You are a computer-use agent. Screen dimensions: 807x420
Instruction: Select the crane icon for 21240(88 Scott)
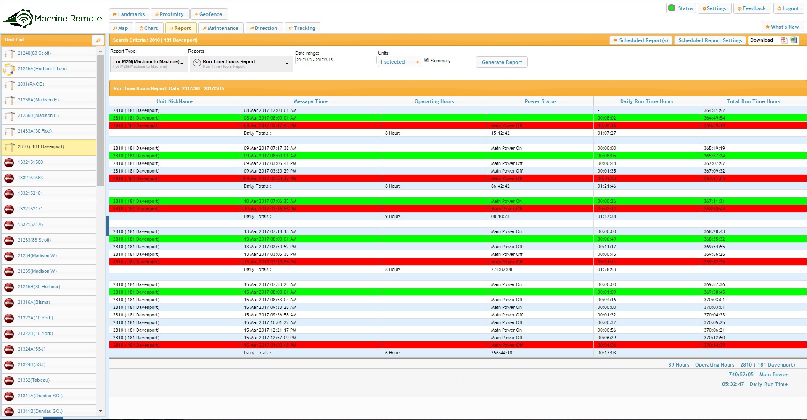tap(9, 53)
